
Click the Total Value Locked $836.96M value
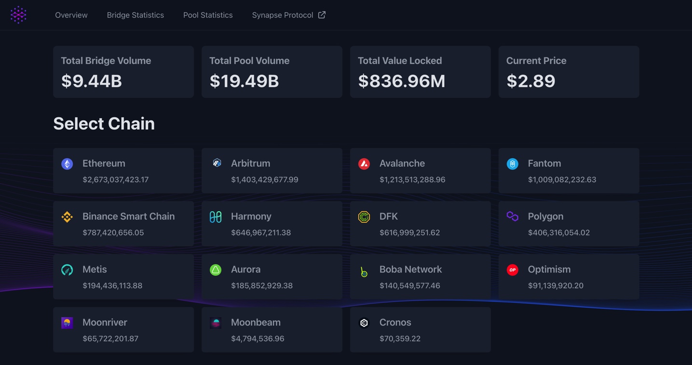[402, 81]
